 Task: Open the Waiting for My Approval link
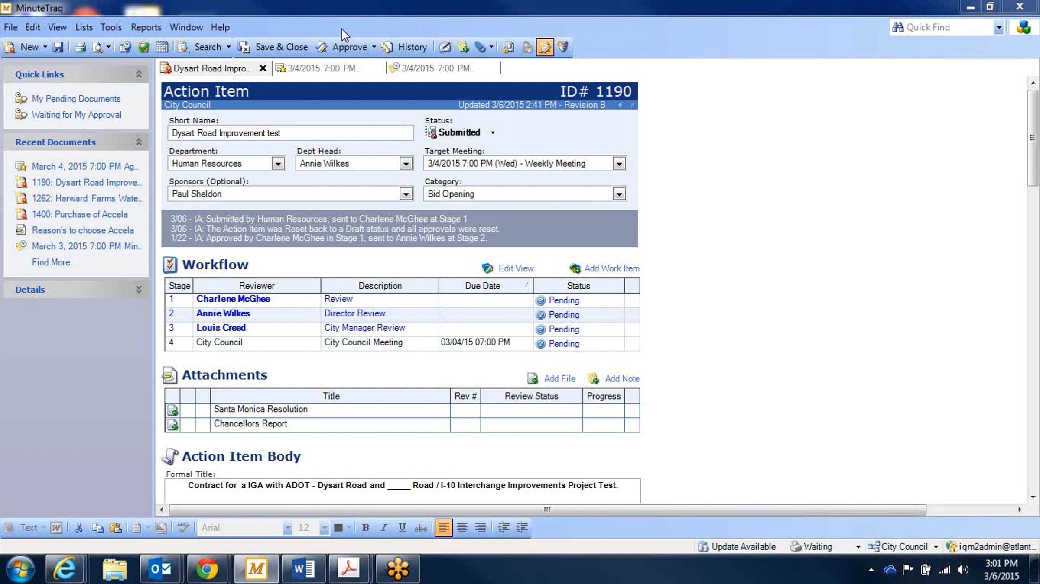[76, 115]
